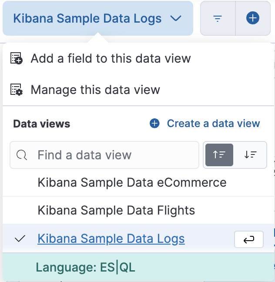275x282 pixels.
Task: Click the icon beside Add a field
Action: tap(17, 59)
